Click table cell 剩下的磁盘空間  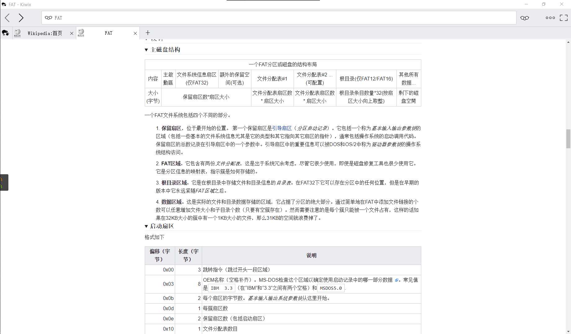pos(409,97)
